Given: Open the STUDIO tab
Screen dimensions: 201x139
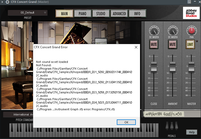Looking at the screenshot, I should (x=101, y=14).
